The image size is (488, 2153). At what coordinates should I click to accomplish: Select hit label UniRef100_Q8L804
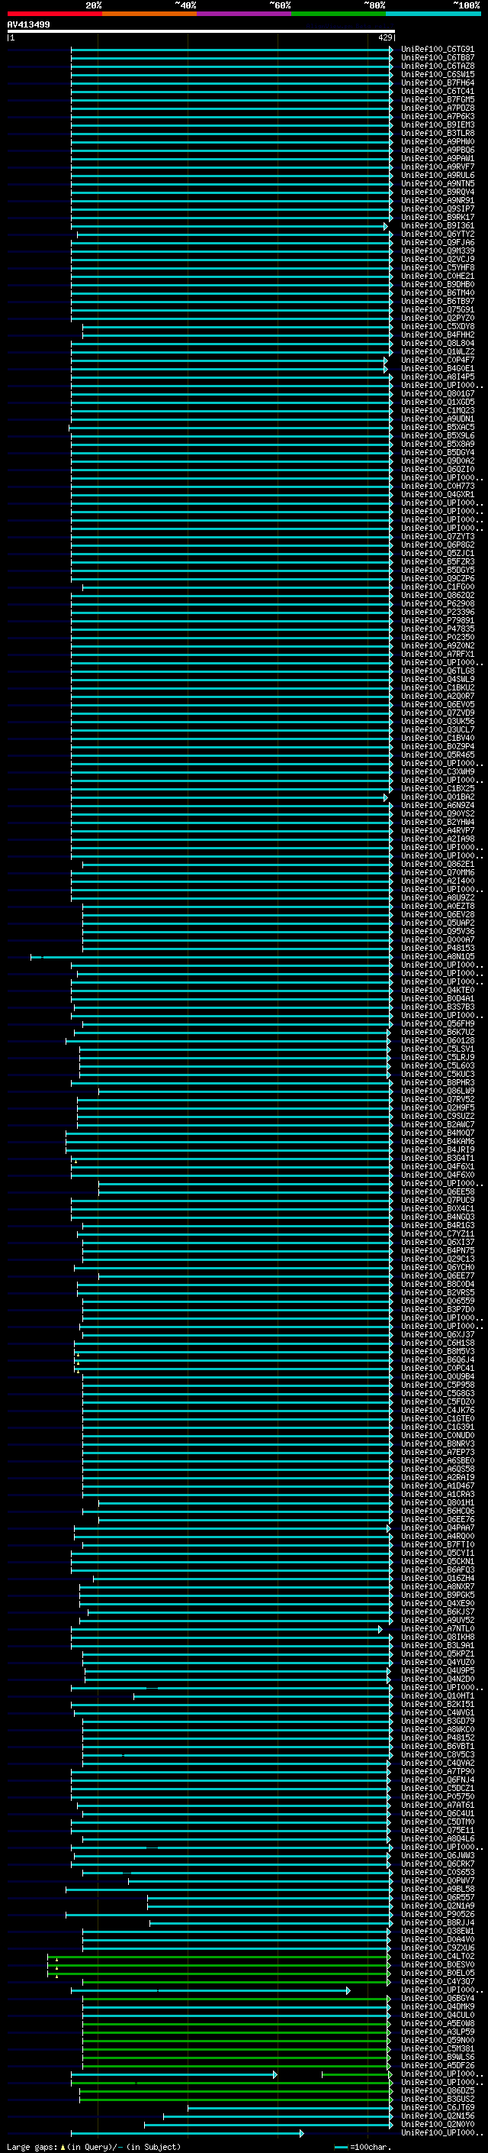437,344
